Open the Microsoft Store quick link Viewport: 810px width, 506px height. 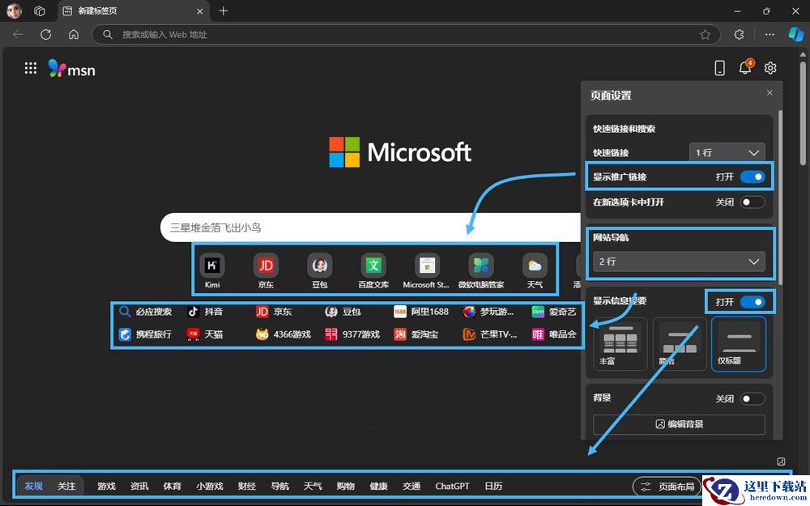pyautogui.click(x=427, y=270)
